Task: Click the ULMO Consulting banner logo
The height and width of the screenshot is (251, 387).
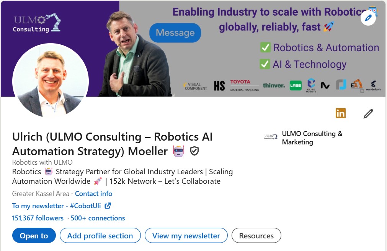Action: pos(37,23)
